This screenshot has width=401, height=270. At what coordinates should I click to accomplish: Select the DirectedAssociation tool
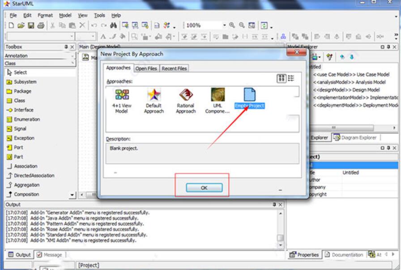30,176
